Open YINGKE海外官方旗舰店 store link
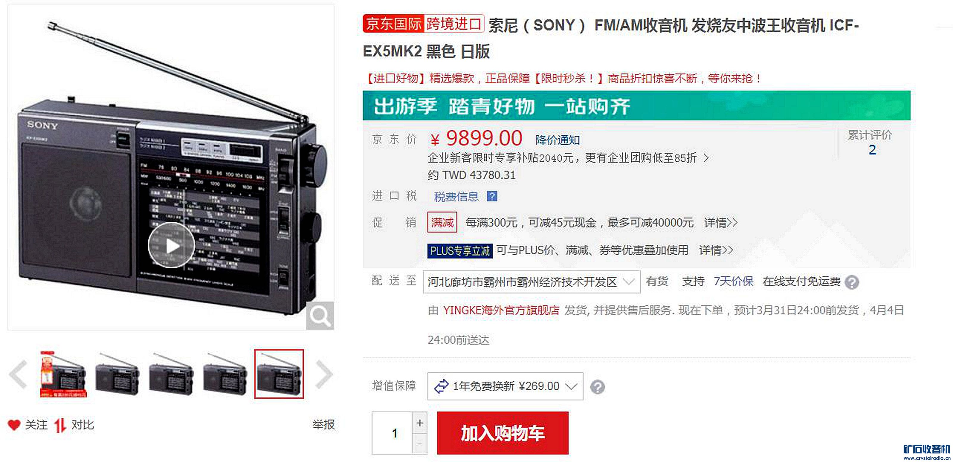Viewport: 953px width, 462px height. 501,310
